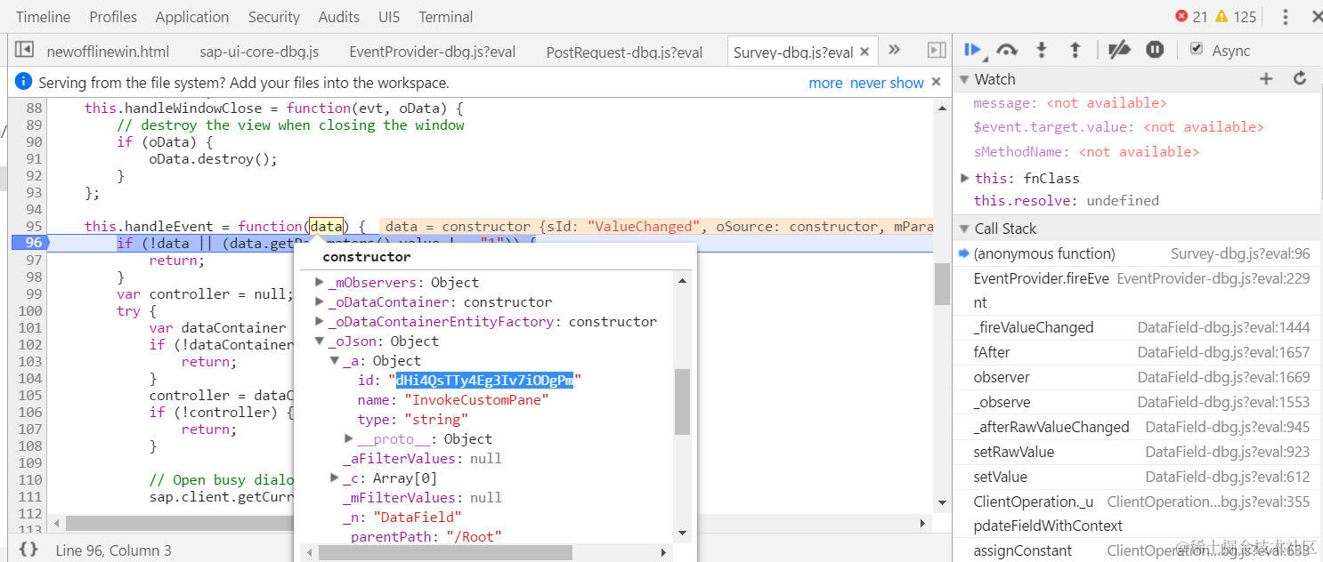
Task: Toggle pause on exceptions
Action: (x=1155, y=50)
